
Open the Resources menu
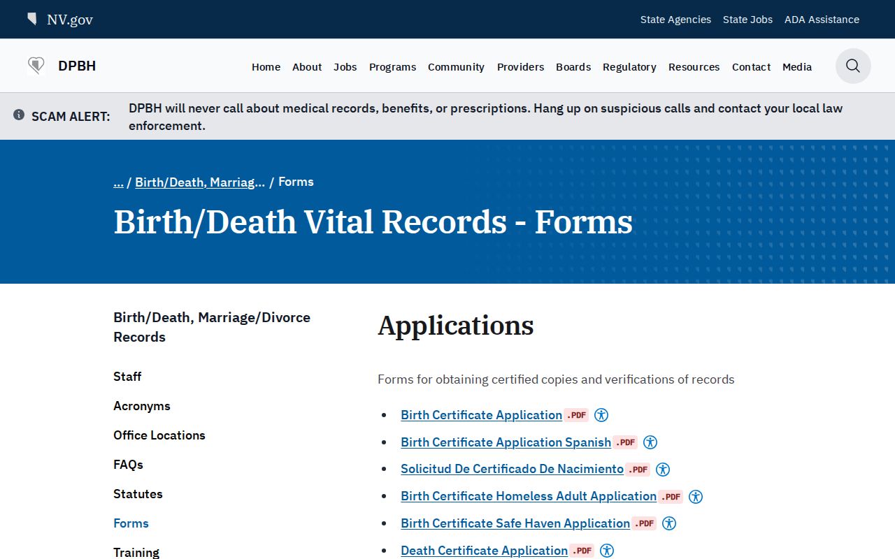[x=694, y=67]
